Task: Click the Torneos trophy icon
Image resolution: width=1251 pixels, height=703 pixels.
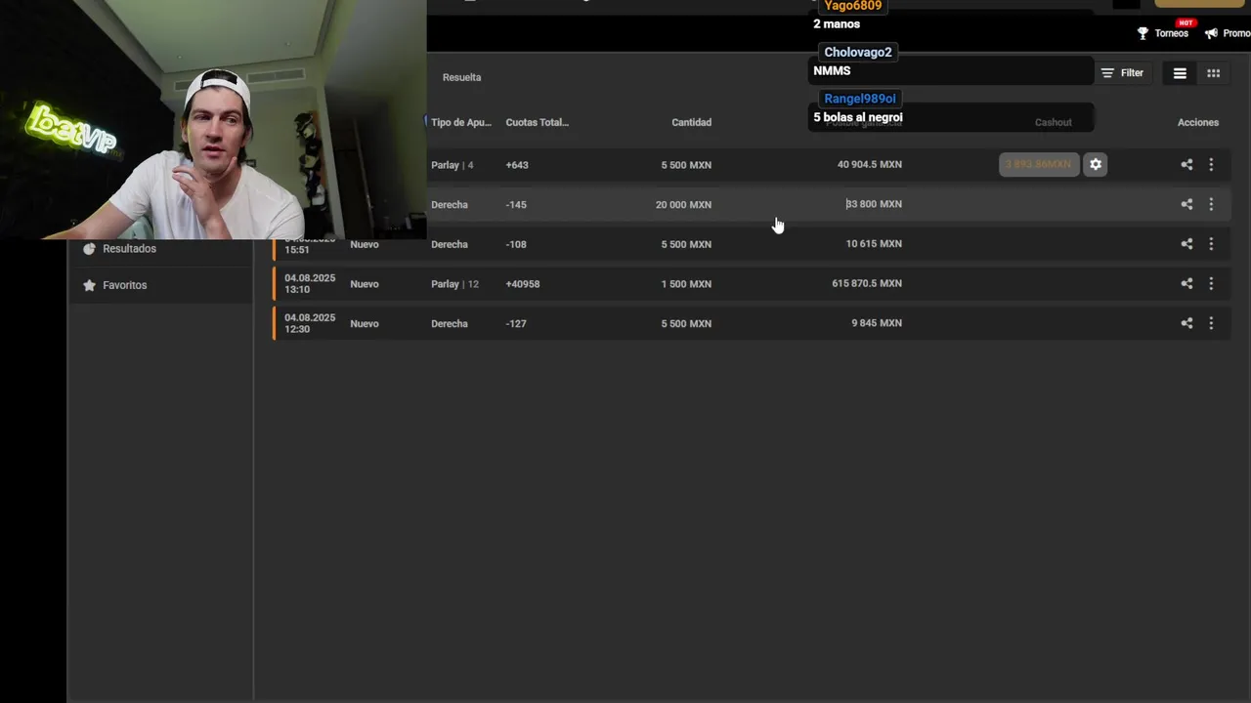Action: coord(1143,33)
